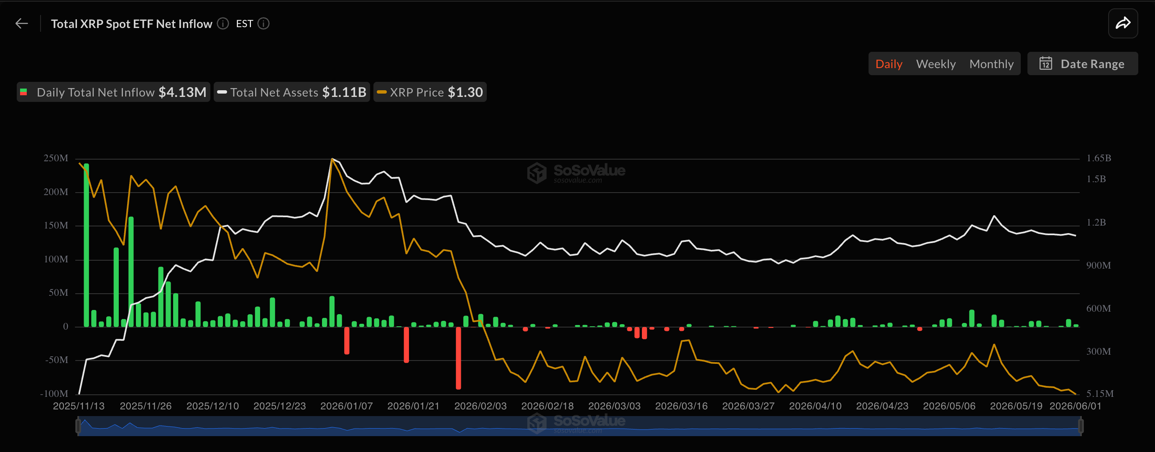The image size is (1155, 452).
Task: Switch to the Monthly tab
Action: (991, 64)
